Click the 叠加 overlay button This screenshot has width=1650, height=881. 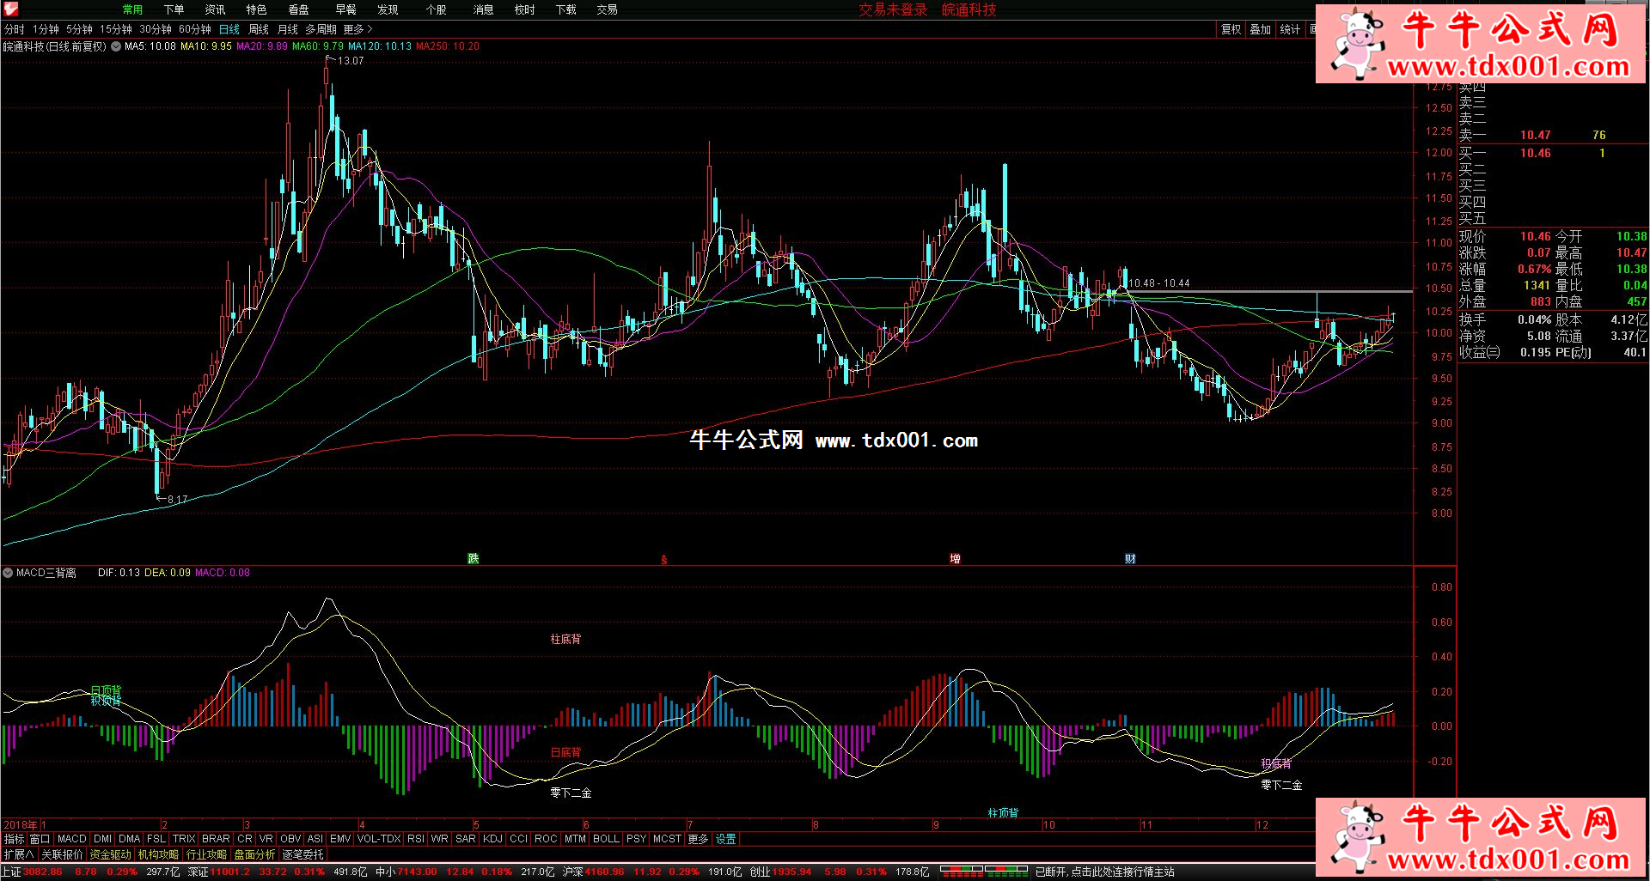point(1260,29)
